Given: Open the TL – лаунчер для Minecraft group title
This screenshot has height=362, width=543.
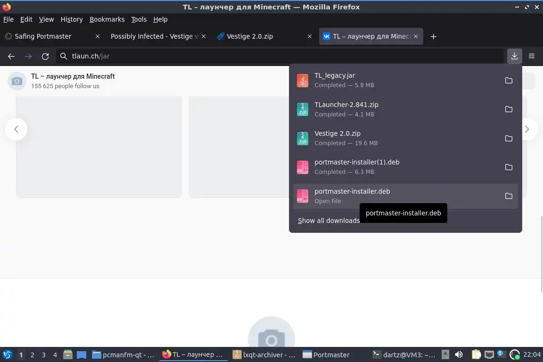Looking at the screenshot, I should [73, 76].
